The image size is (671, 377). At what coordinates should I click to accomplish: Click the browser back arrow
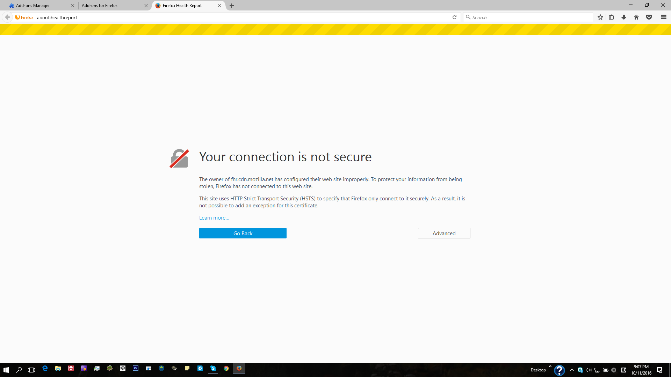pos(7,17)
